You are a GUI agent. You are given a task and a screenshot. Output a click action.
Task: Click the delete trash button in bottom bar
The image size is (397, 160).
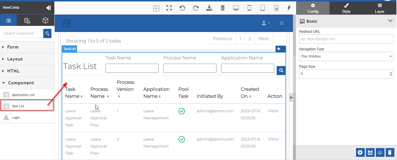[390, 152]
